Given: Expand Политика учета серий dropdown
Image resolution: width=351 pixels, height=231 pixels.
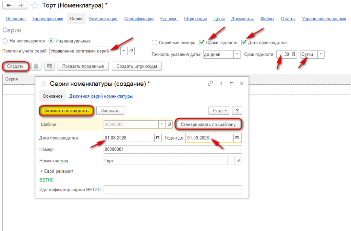Looking at the screenshot, I should (x=124, y=51).
